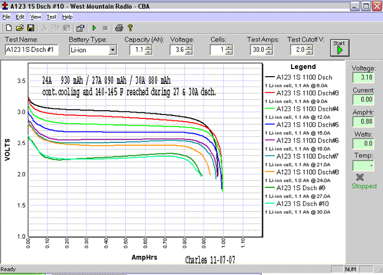Open the Test menu
Viewport: 383px width, 275px height.
[x=51, y=17]
